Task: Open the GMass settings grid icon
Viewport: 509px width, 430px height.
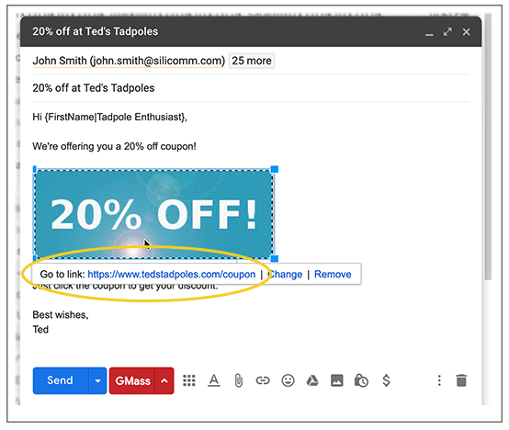Action: click(189, 380)
